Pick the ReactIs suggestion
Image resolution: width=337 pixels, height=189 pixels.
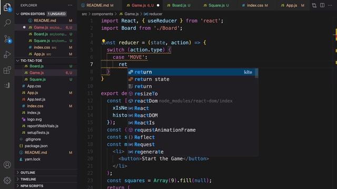point(191,123)
